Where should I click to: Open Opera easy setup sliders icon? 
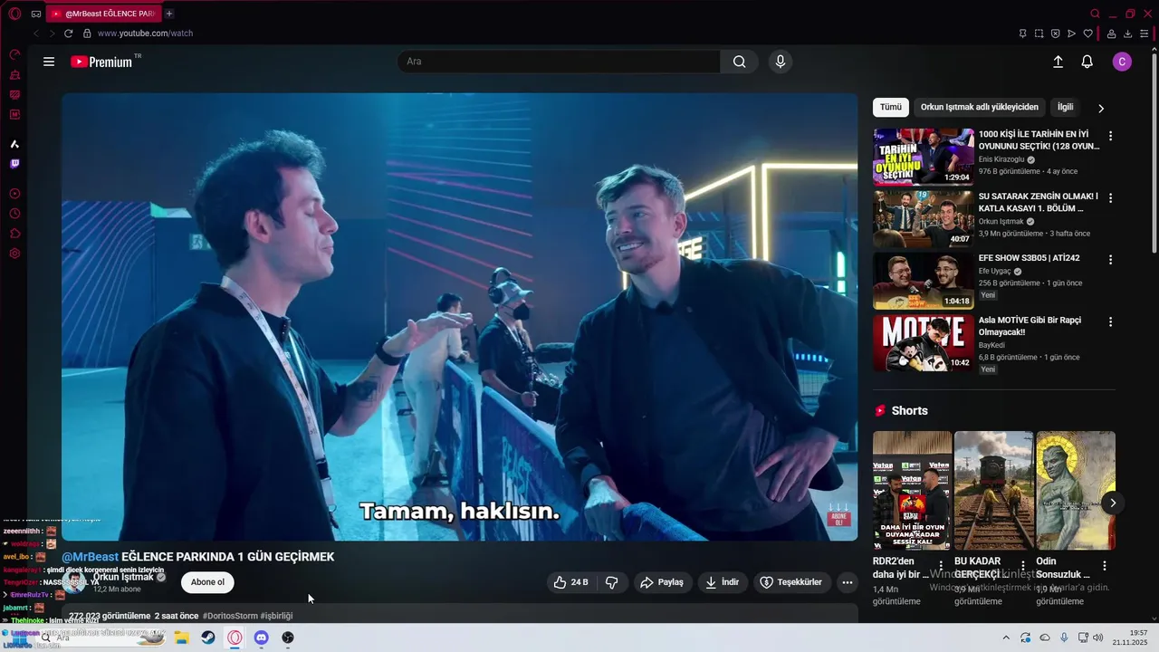tap(1145, 34)
